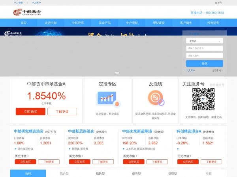
Task: Click 立即购买 for 中邮研究精选混合
Action: click(25, 162)
